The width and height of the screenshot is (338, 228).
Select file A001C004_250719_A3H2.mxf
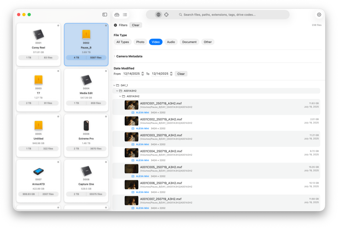(x=216, y=155)
